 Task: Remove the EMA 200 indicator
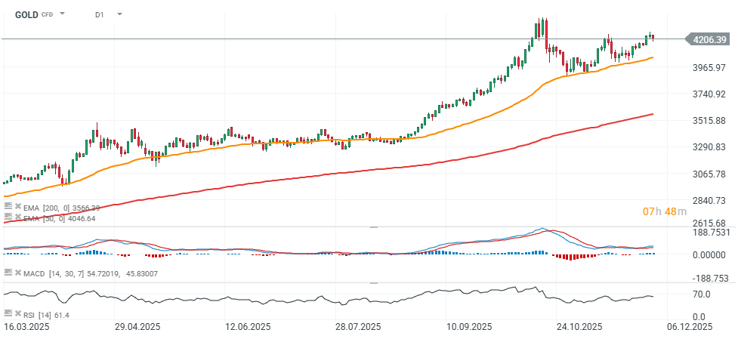coord(18,206)
